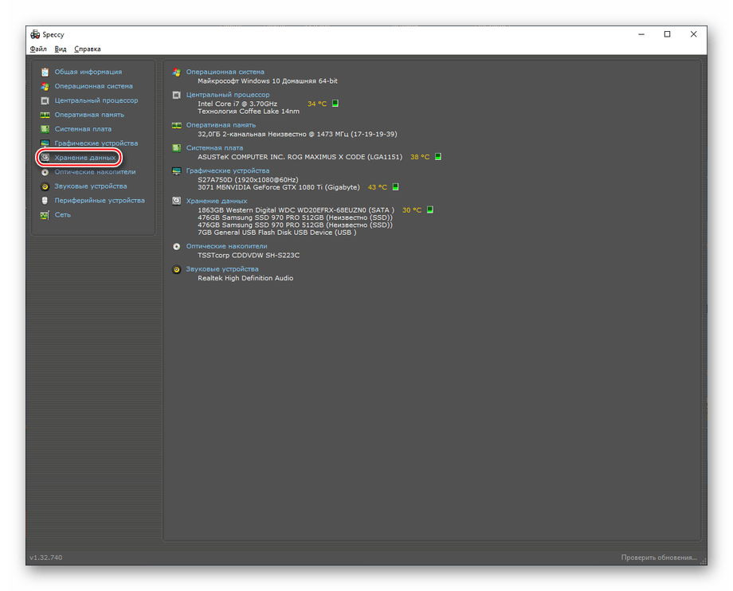Viewport: 733px width, 591px height.
Task: Open the Файл menu
Action: (x=38, y=49)
